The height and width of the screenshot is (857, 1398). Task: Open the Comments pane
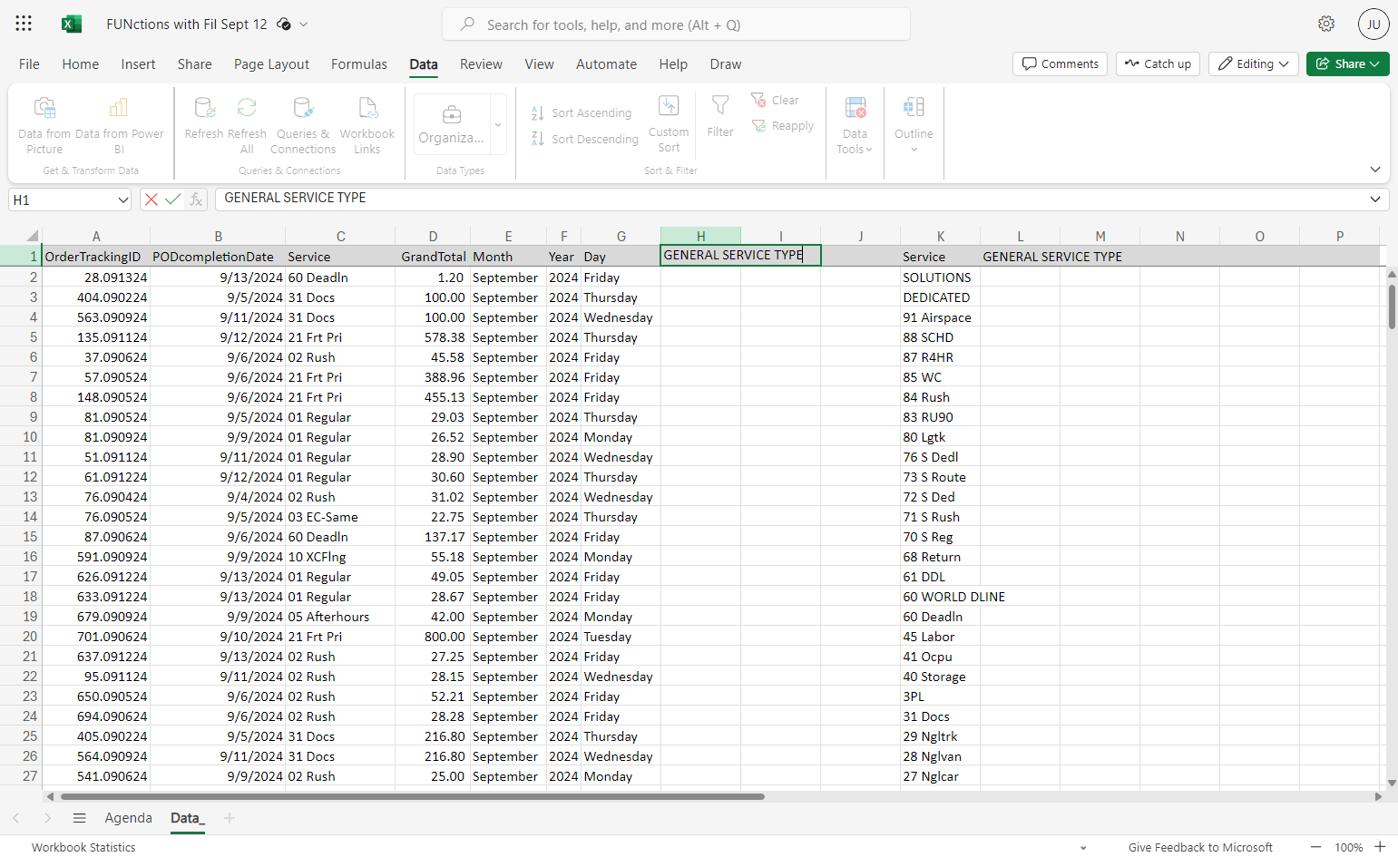[x=1060, y=63]
